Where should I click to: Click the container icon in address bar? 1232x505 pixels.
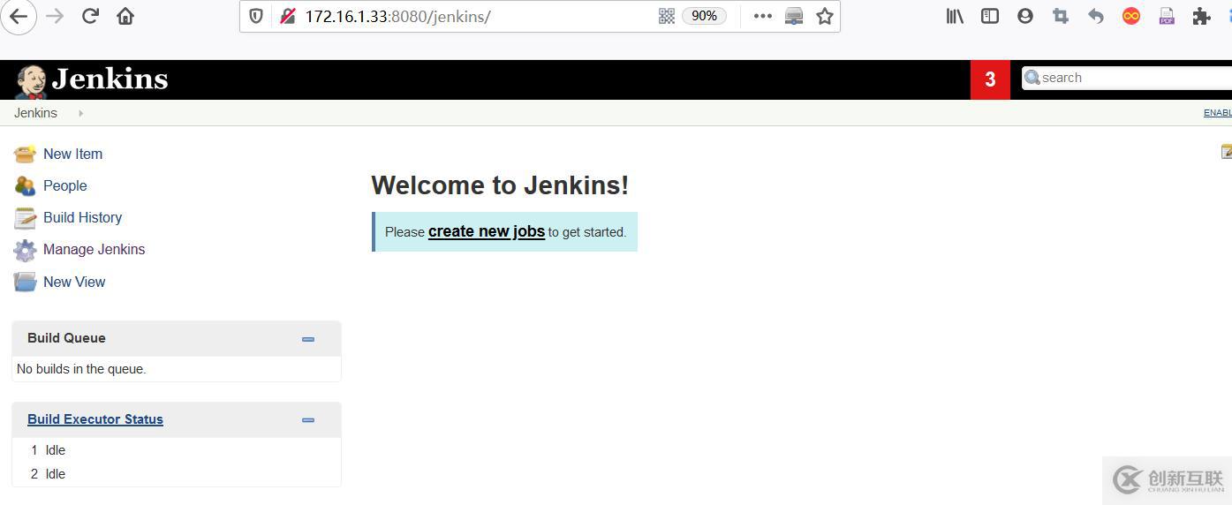(794, 16)
